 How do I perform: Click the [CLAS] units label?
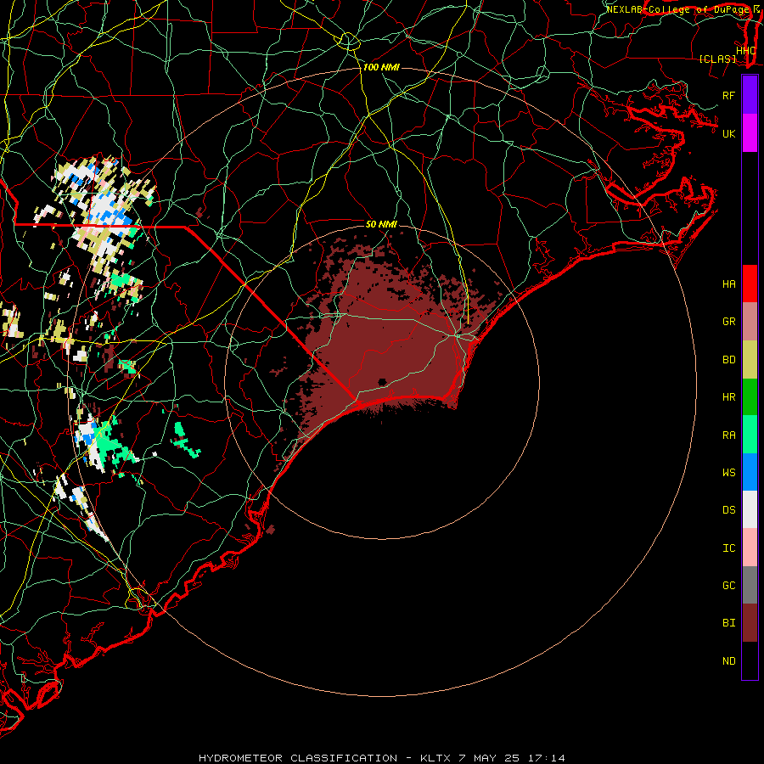[x=717, y=59]
